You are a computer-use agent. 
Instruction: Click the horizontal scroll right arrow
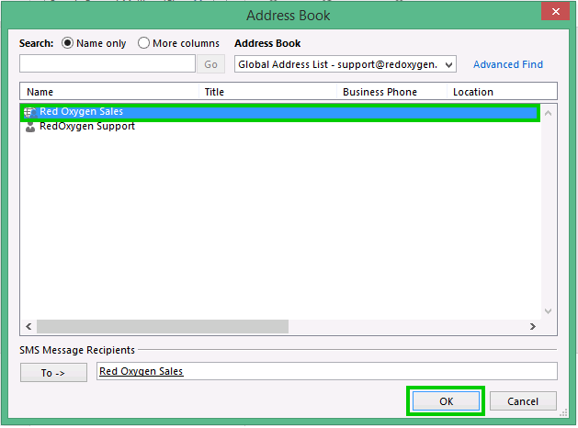pyautogui.click(x=533, y=326)
